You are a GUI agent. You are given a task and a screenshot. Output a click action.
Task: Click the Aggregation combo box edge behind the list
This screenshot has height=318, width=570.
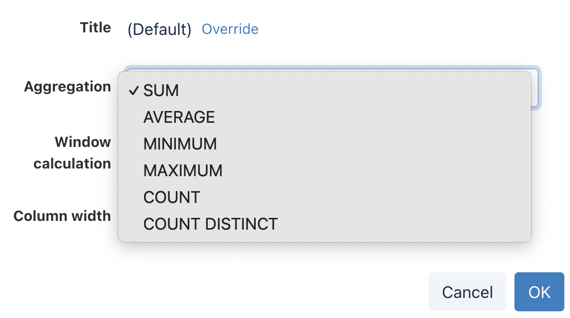pos(536,87)
